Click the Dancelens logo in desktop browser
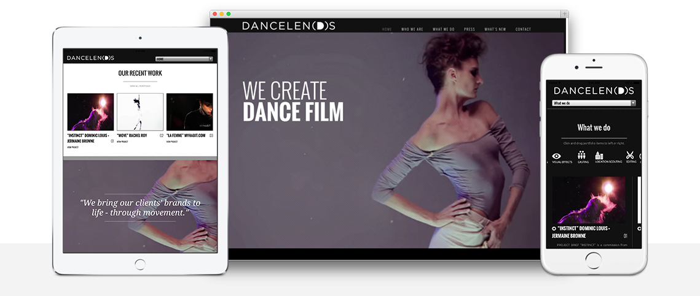This screenshot has width=700, height=296. 288,26
